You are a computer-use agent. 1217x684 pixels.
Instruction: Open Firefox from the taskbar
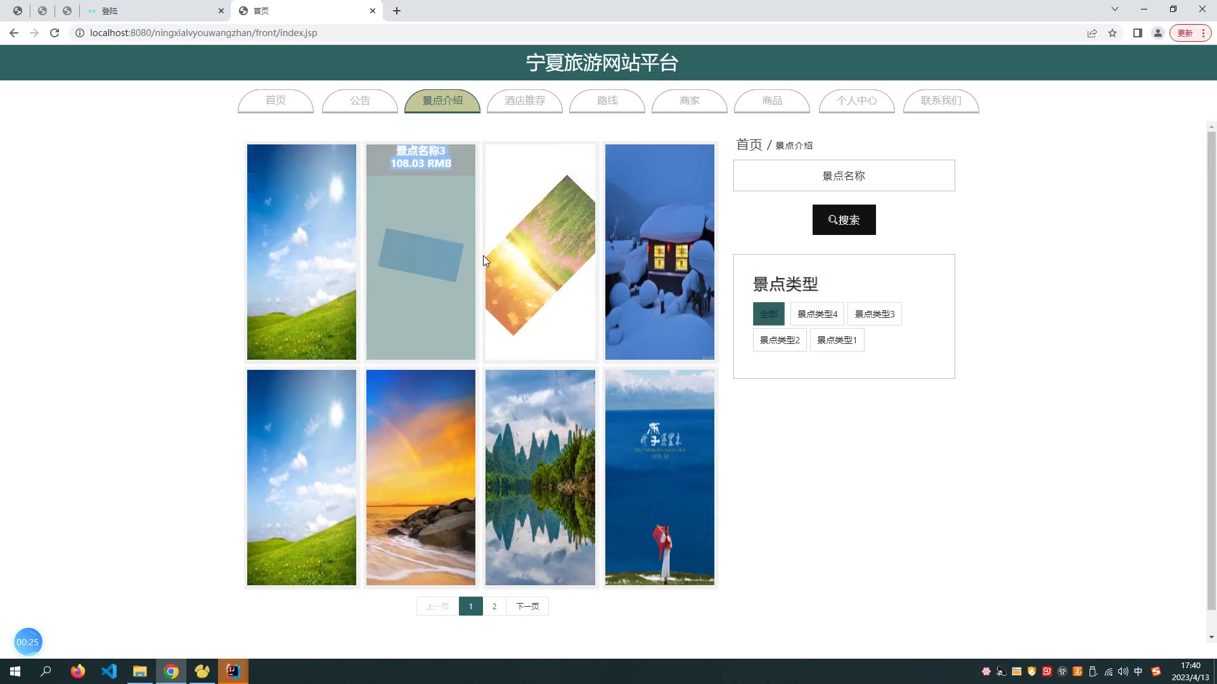click(77, 671)
